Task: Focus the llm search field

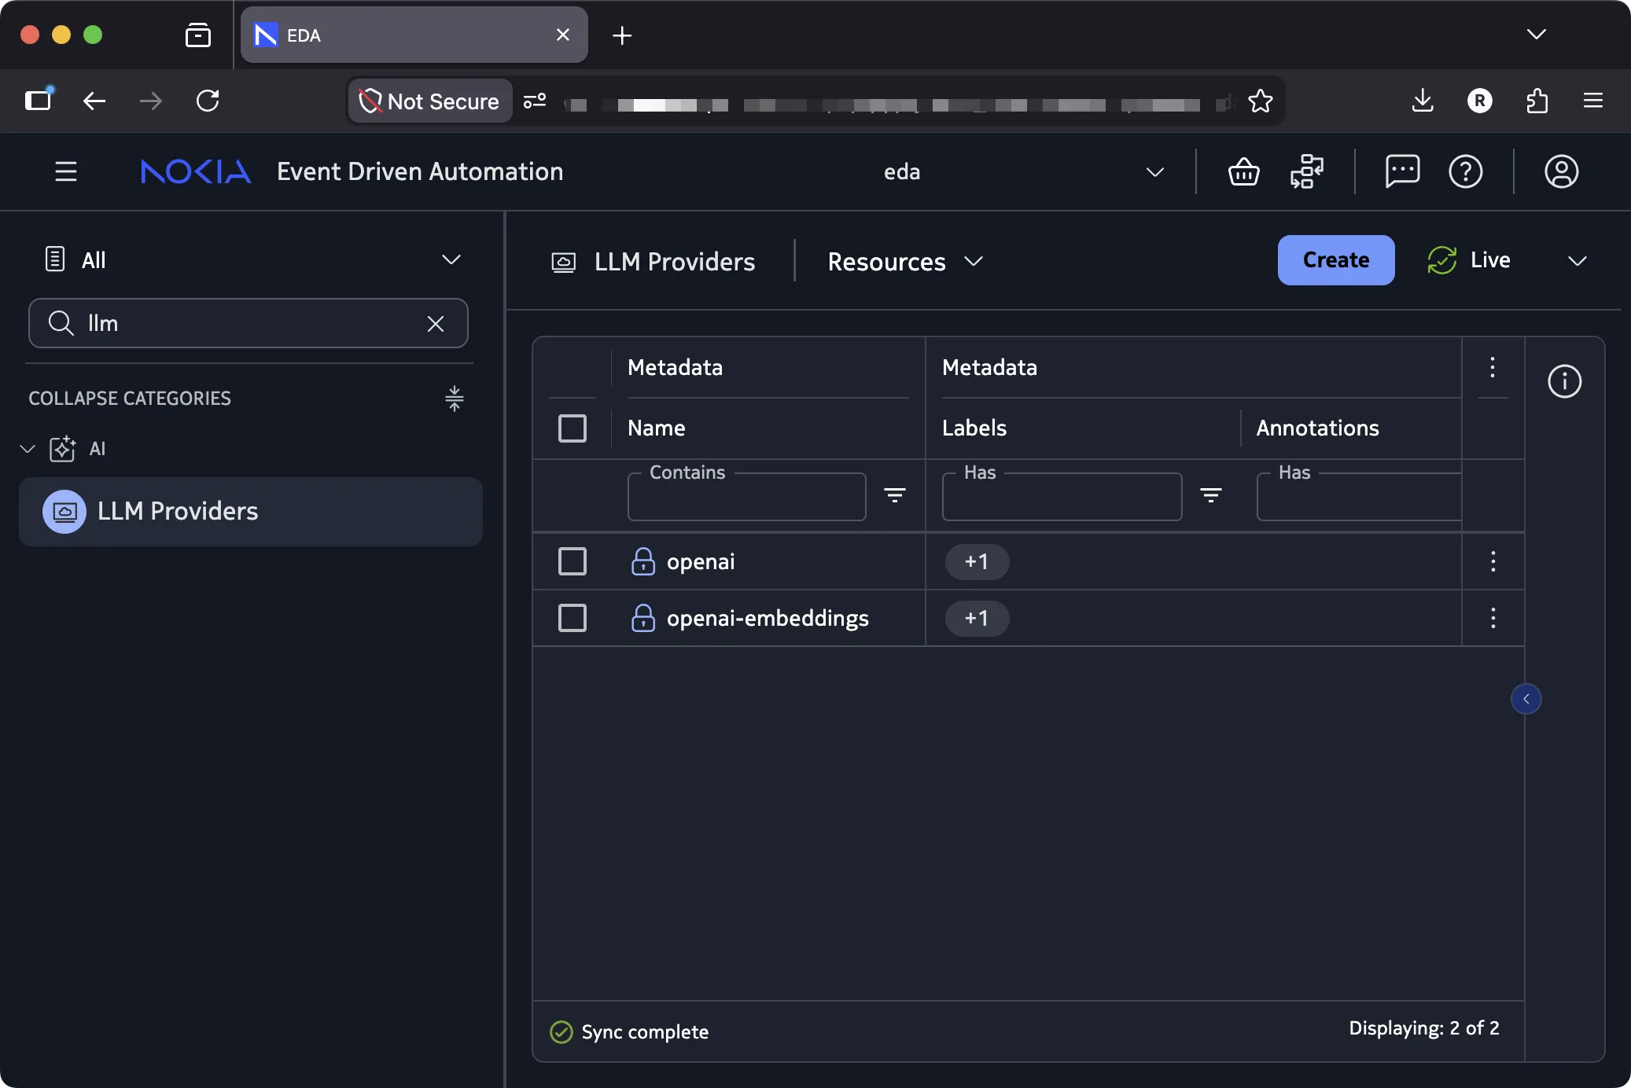Action: tap(249, 323)
